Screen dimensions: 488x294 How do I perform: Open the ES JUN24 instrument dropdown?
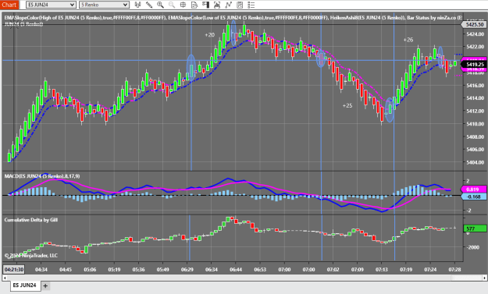click(51, 5)
